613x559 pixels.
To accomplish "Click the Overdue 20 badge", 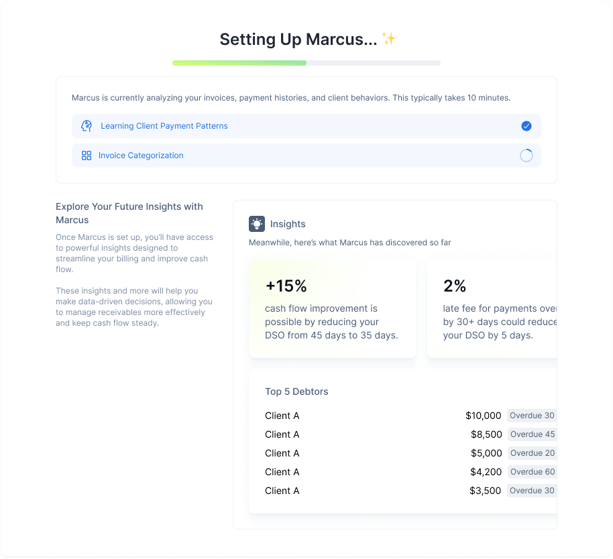I will pos(532,453).
